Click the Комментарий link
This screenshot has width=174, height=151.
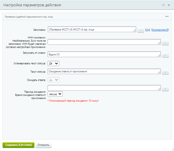click(160, 30)
